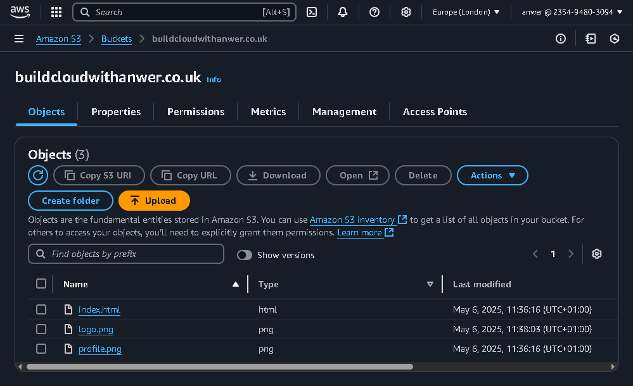Open the AWS home logo
The width and height of the screenshot is (633, 386).
(20, 12)
